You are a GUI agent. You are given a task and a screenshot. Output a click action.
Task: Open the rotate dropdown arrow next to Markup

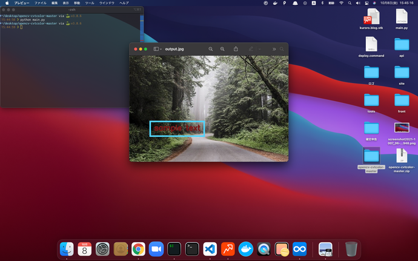[x=259, y=49]
